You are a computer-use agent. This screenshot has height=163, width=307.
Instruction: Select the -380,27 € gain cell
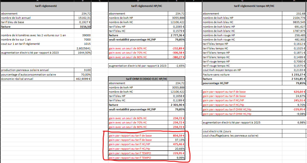coord(177,57)
